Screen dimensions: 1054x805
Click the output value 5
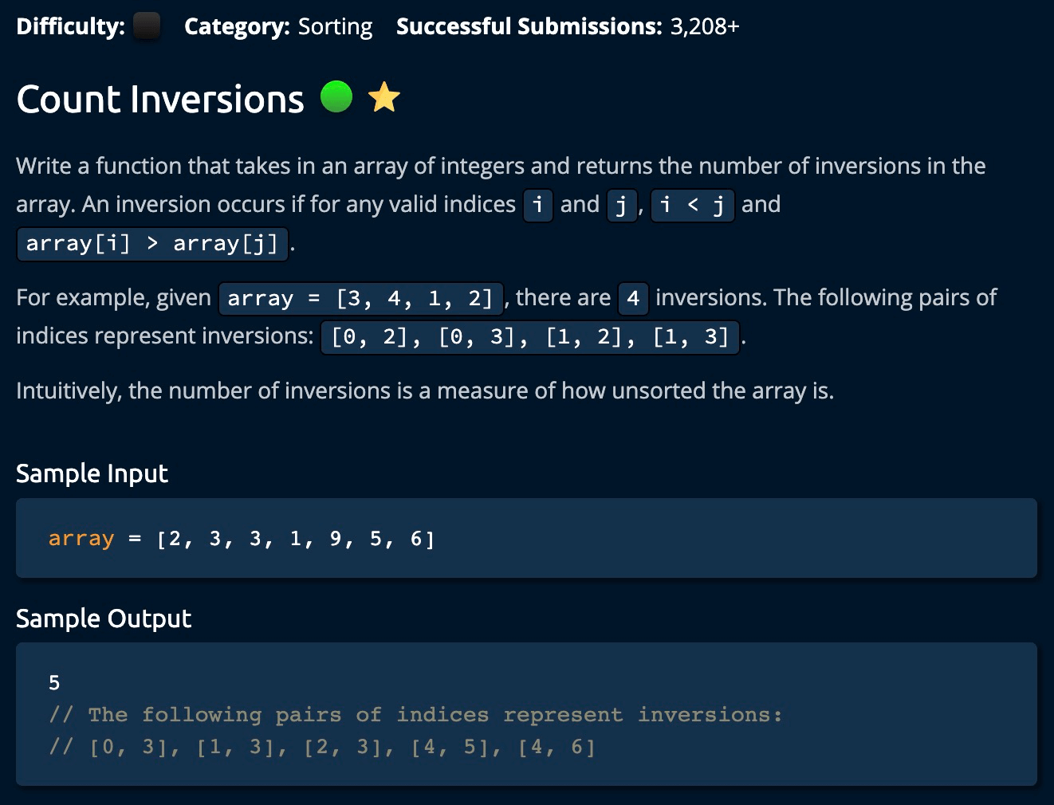[x=54, y=682]
